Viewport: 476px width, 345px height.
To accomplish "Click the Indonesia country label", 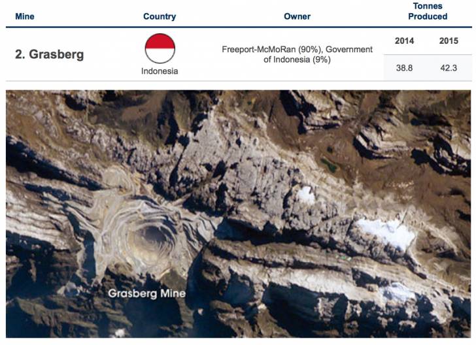I will [x=160, y=71].
